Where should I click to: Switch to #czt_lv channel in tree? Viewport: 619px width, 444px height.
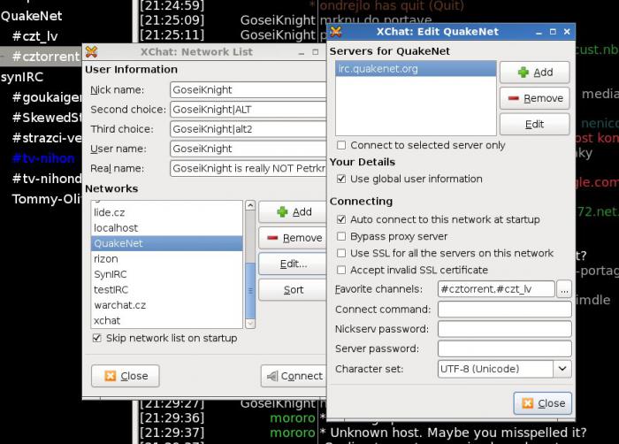point(35,36)
